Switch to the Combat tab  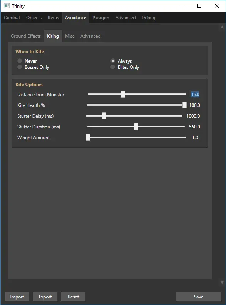(x=12, y=18)
